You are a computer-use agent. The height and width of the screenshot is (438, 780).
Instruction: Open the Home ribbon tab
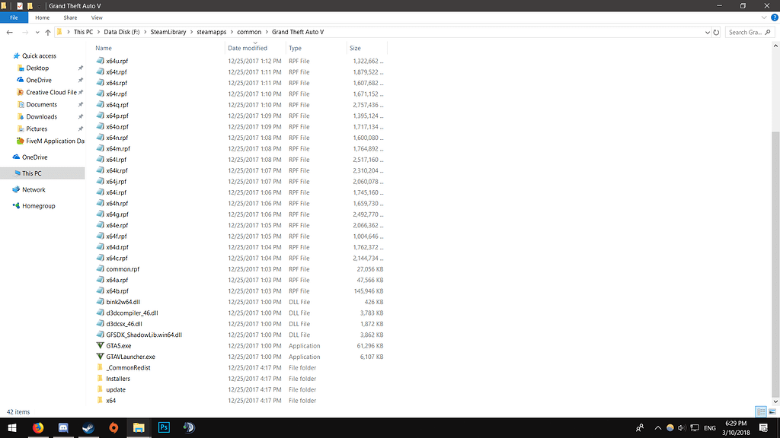coord(43,17)
